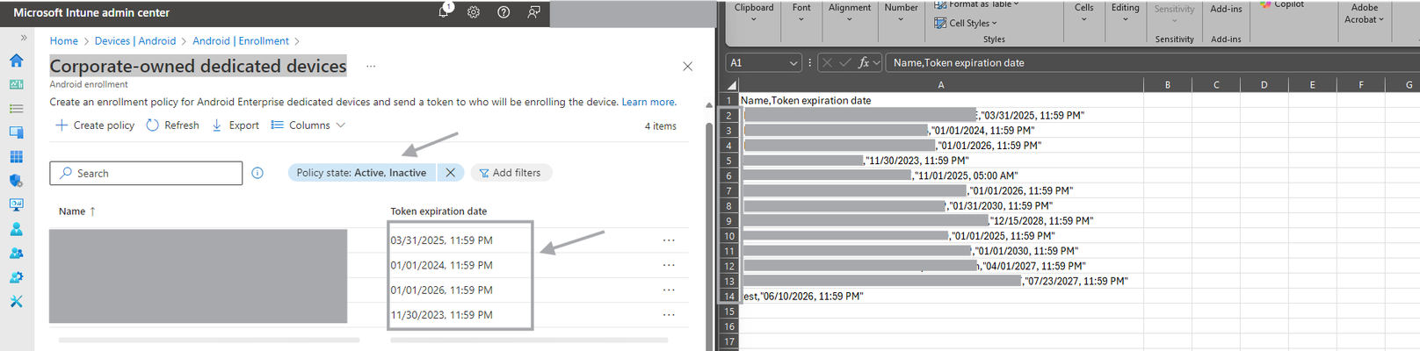
Task: Open Users icon in Intune sidebar
Action: (17, 229)
